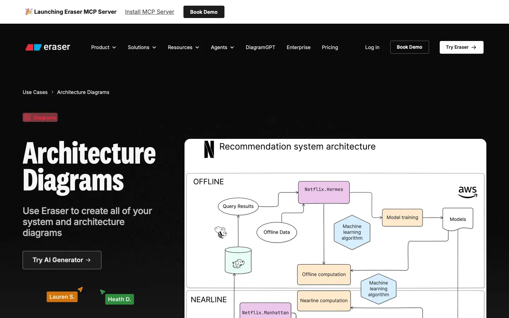Screen dimensions: 509x318
Task: Click the Model training node
Action: [x=402, y=218]
